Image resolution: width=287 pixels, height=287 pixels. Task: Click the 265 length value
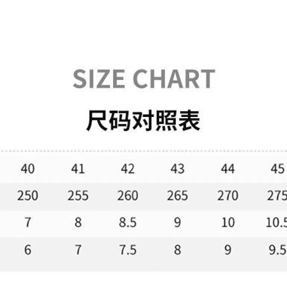point(178,196)
